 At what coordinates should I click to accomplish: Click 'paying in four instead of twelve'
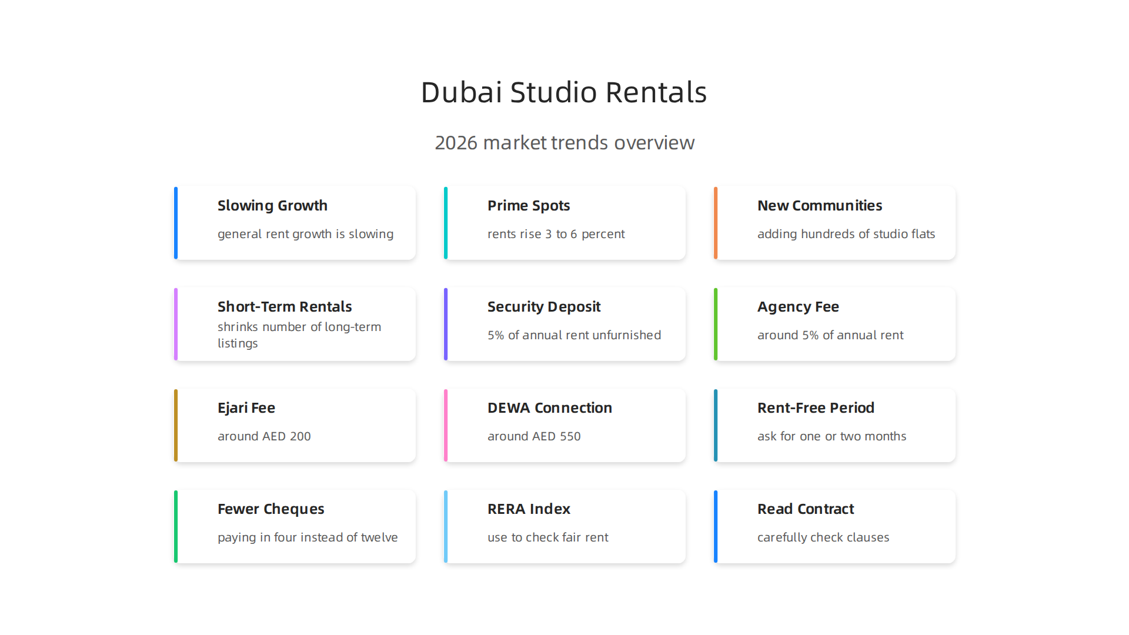[x=308, y=537]
